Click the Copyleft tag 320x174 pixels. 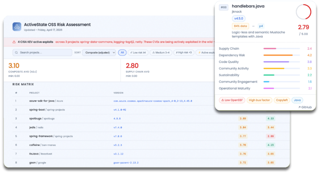(x=282, y=100)
